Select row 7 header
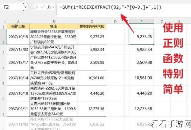This screenshot has width=191, height=130. pos(4,109)
